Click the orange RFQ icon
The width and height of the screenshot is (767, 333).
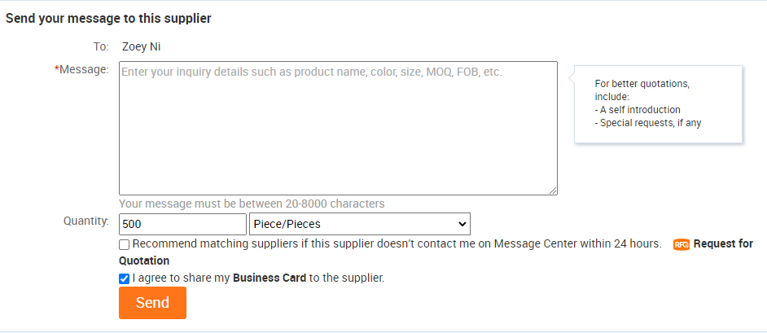point(682,244)
